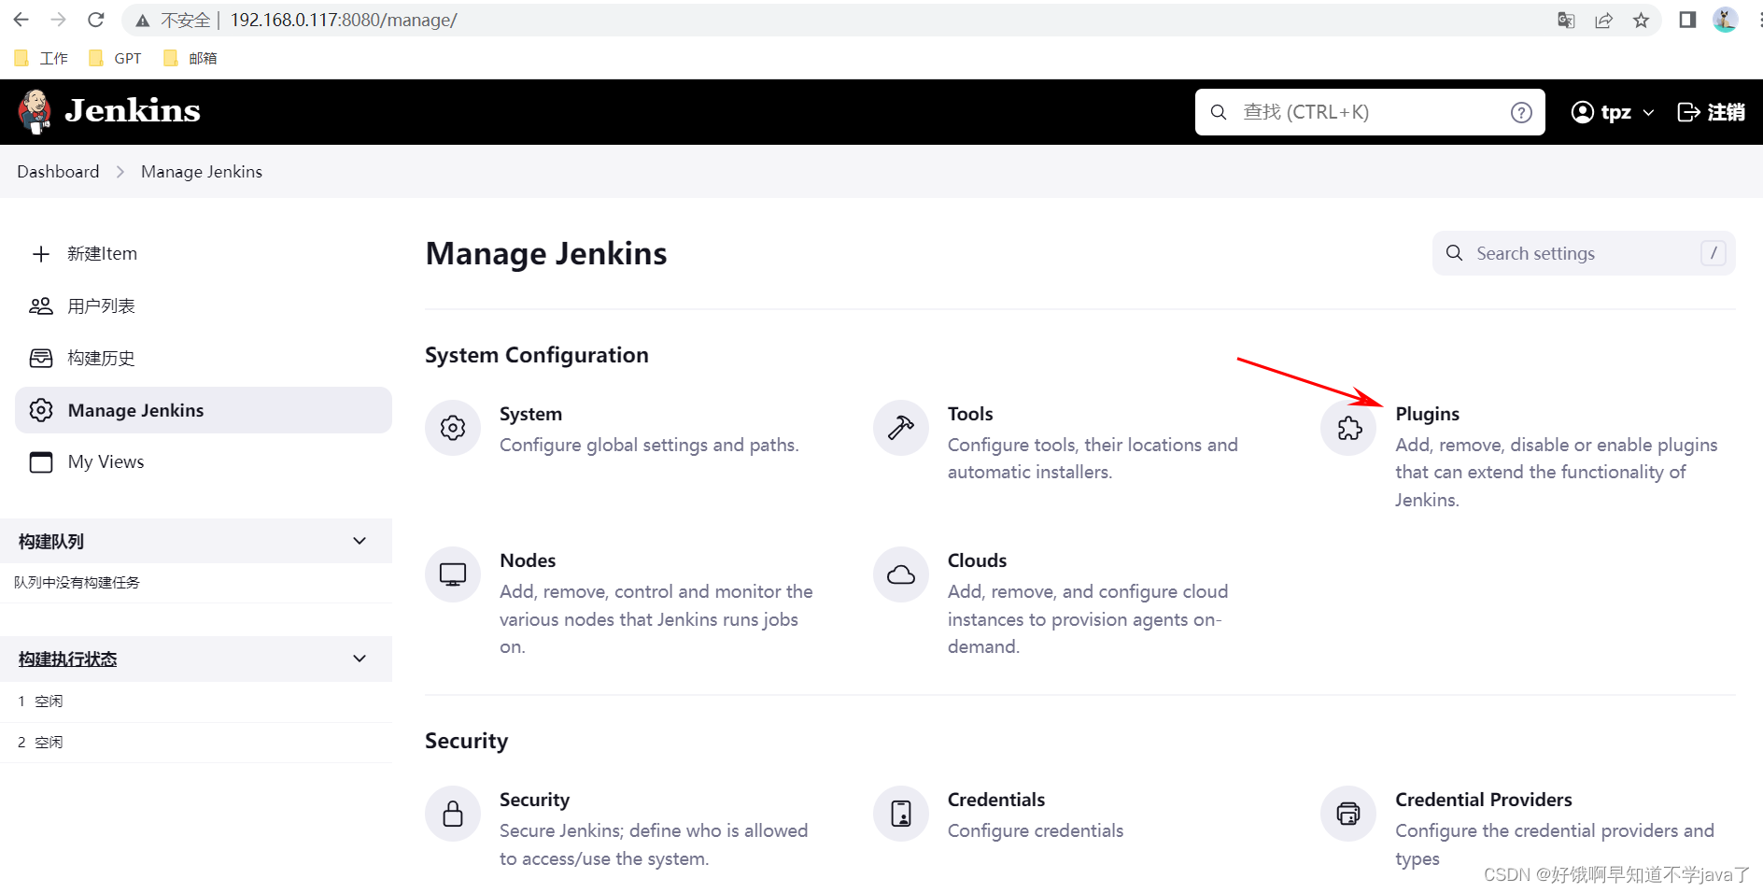Viewport: 1763px width, 893px height.
Task: Click the browser back arrow
Action: click(21, 20)
